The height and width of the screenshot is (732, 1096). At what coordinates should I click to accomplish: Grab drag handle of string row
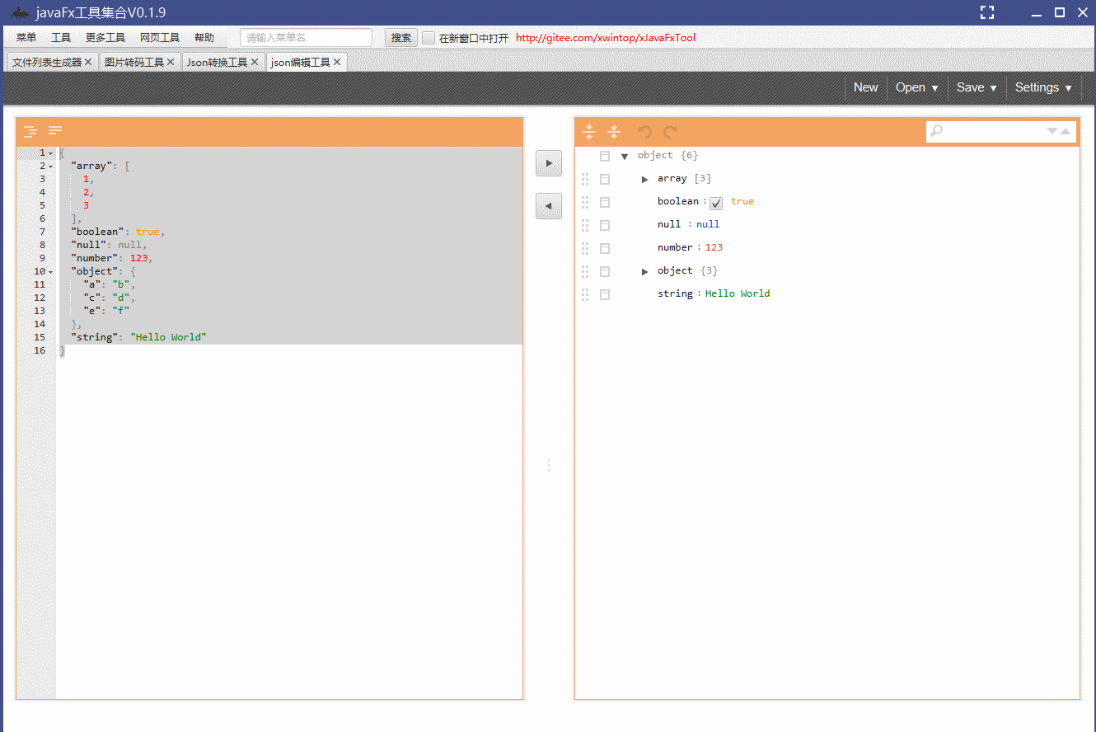[x=586, y=294]
